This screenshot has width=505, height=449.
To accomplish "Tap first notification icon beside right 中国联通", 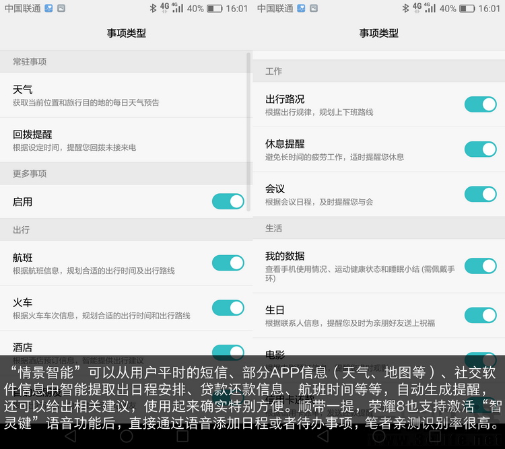I will pyautogui.click(x=301, y=8).
